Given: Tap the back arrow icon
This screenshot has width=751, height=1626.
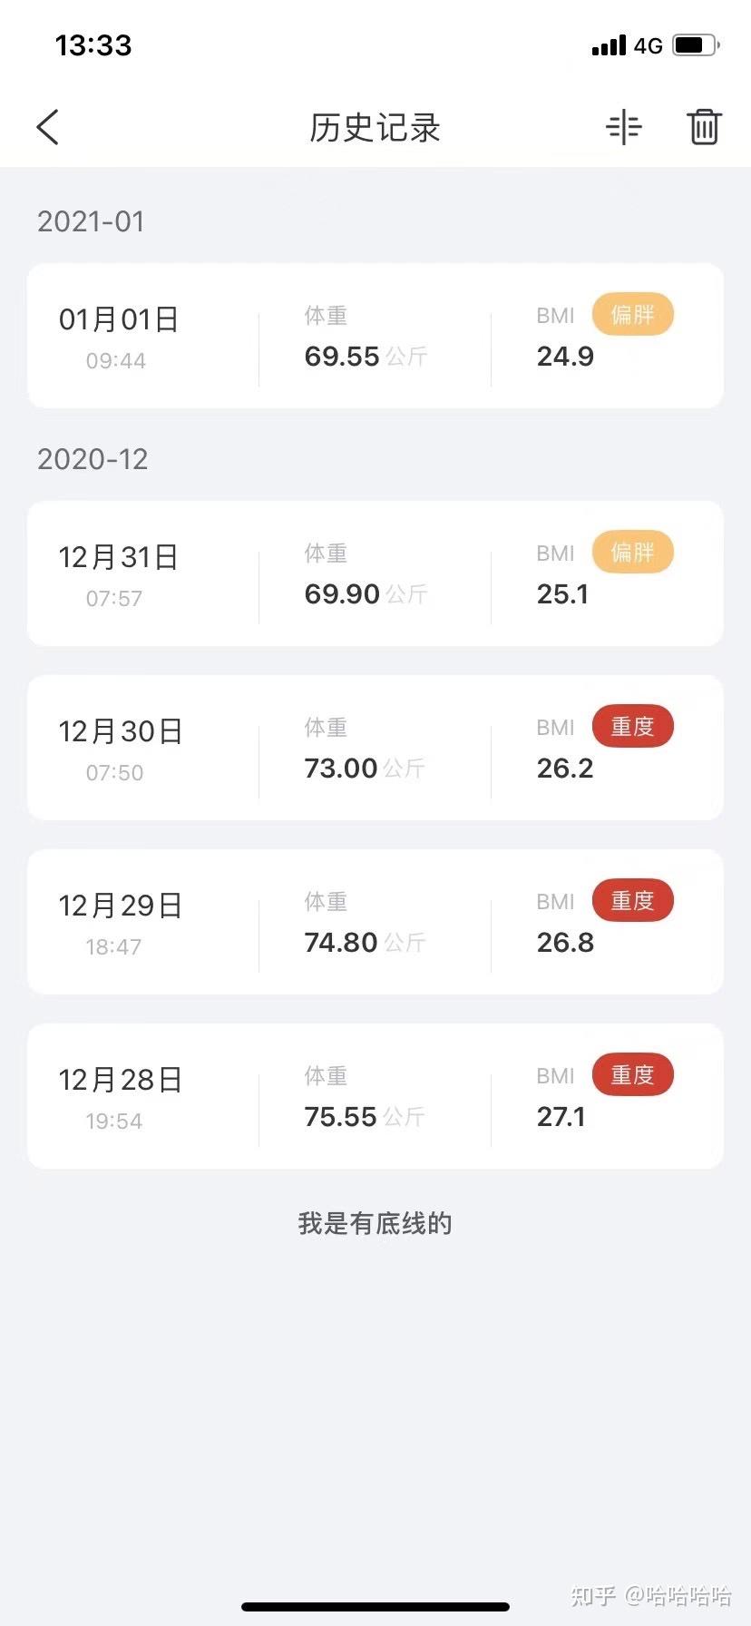Looking at the screenshot, I should click(x=48, y=127).
